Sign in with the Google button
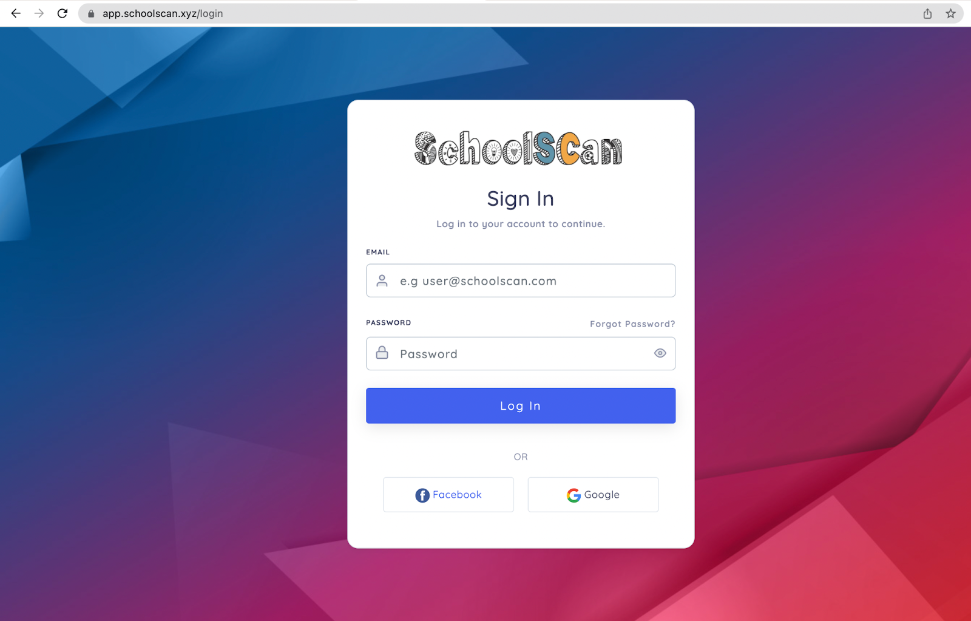Screen dimensions: 971x621 pos(593,495)
